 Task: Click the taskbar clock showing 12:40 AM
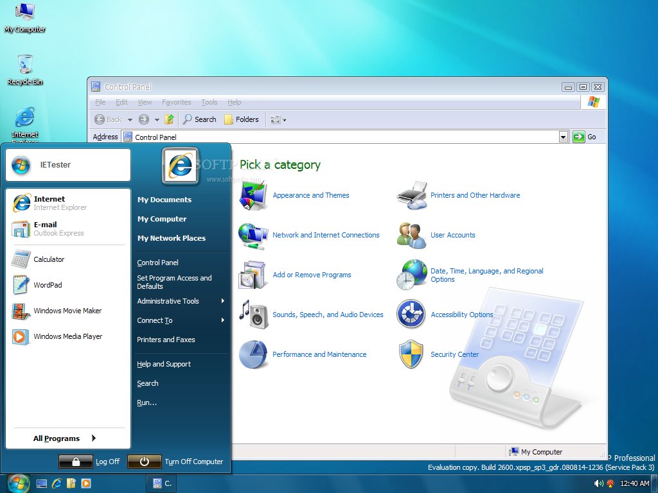coord(634,484)
